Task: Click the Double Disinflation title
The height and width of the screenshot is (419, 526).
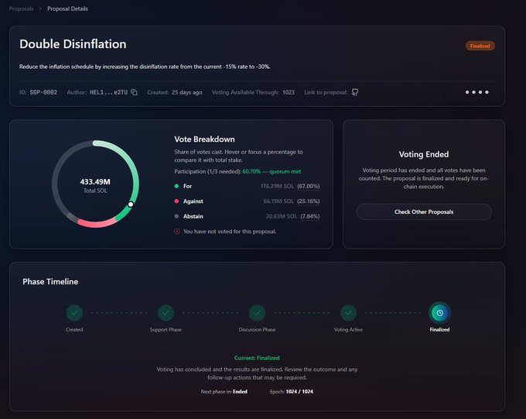Action: (73, 44)
